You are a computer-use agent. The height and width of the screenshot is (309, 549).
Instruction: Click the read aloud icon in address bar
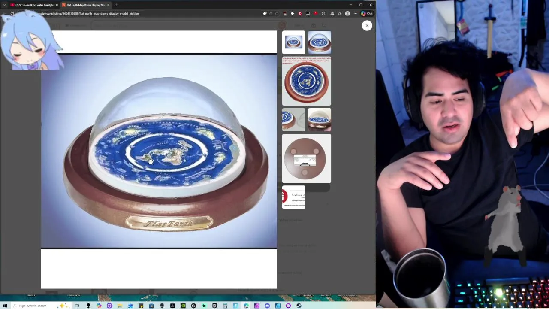271,13
